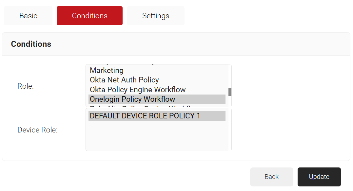This screenshot has height=191, width=353.
Task: Select the highlighted Onelogin Policy Workflow role
Action: pyautogui.click(x=132, y=99)
